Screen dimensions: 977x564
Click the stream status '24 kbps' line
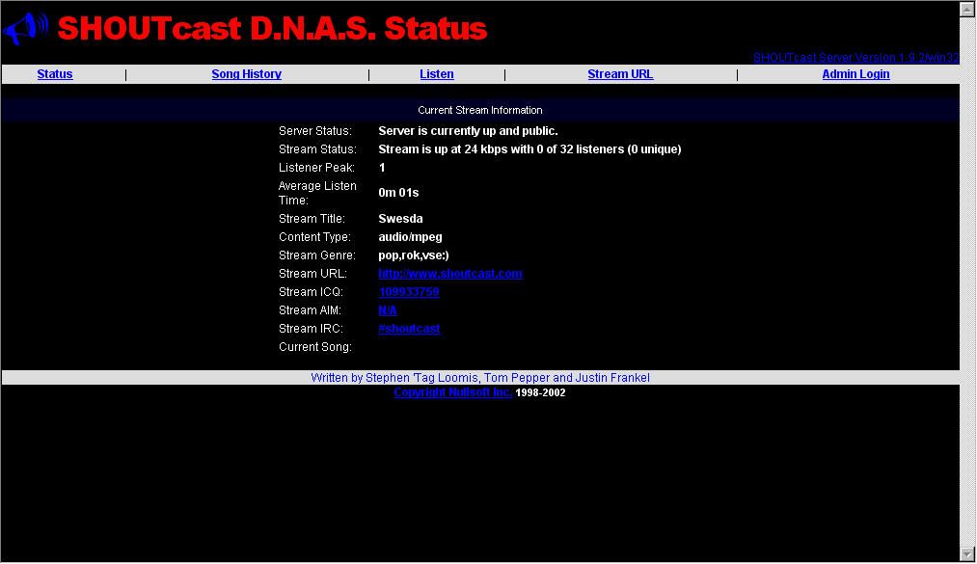coord(529,149)
